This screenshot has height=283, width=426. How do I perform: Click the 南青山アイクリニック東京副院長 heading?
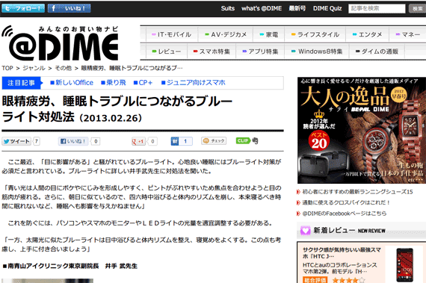[x=70, y=266]
